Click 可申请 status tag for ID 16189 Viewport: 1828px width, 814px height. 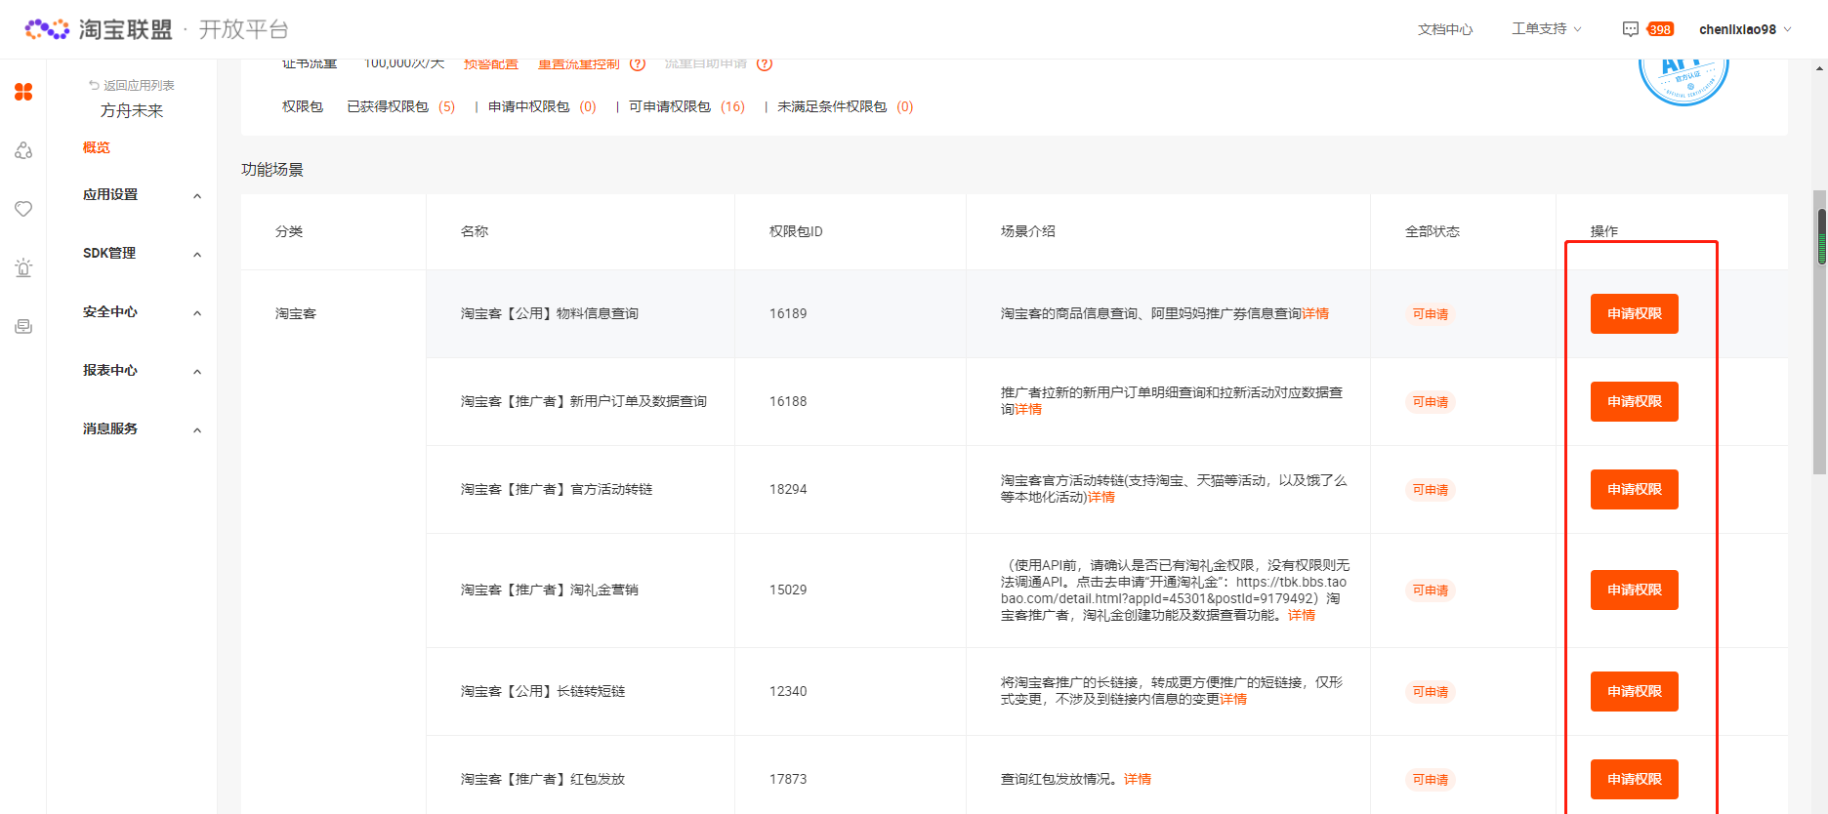pyautogui.click(x=1431, y=313)
